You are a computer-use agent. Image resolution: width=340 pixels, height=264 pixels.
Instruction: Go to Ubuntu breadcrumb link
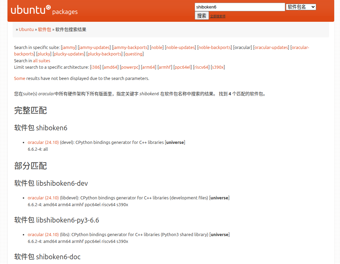click(26, 30)
